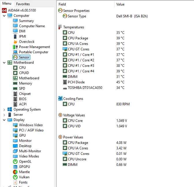Open the Overclock flame icon
The height and width of the screenshot is (187, 194).
pyautogui.click(x=15, y=42)
